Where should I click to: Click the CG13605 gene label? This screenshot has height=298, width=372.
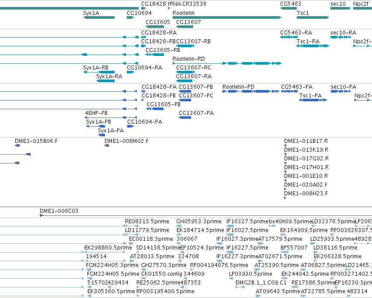pyautogui.click(x=158, y=22)
